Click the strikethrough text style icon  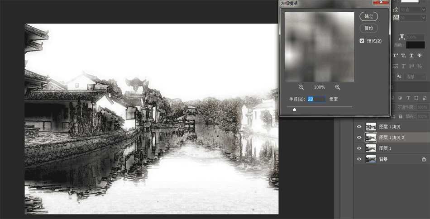(420, 56)
